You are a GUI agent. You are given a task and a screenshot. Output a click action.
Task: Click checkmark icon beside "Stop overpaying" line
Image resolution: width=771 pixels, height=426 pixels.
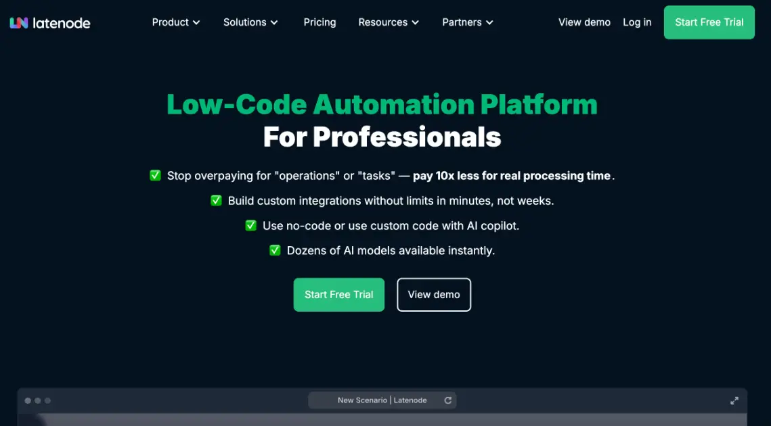[156, 176]
